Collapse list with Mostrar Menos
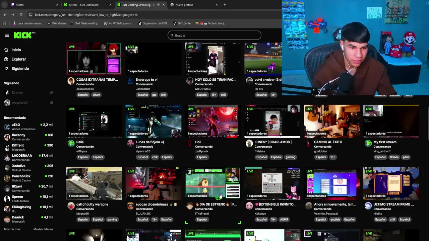429x241 pixels. (x=43, y=229)
